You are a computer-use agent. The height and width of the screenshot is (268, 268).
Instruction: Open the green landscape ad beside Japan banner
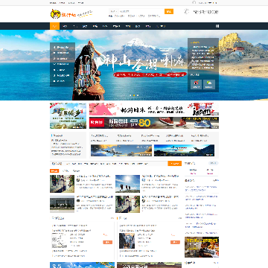click(68, 116)
